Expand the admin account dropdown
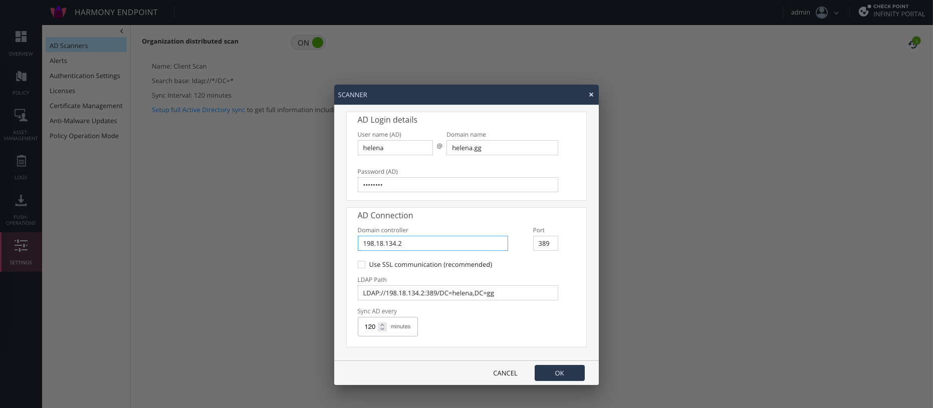This screenshot has height=408, width=933. pyautogui.click(x=836, y=13)
